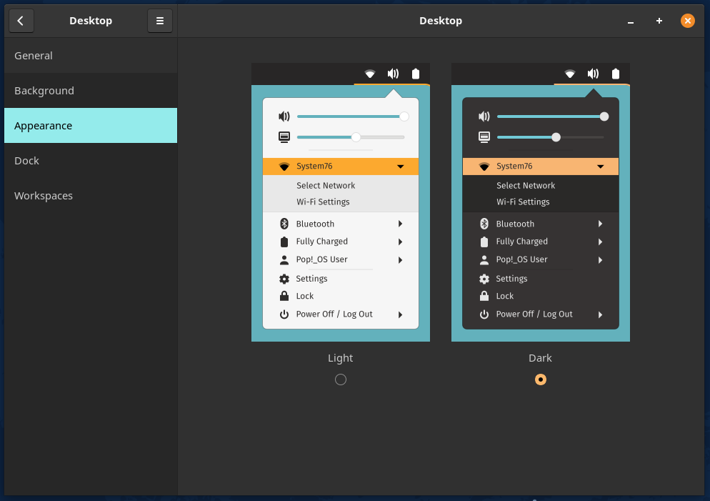Select the Appearance section in sidebar

[91, 126]
